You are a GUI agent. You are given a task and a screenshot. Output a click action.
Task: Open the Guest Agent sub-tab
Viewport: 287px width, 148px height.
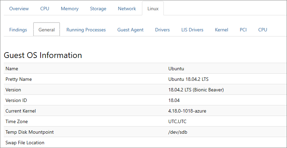pyautogui.click(x=130, y=30)
